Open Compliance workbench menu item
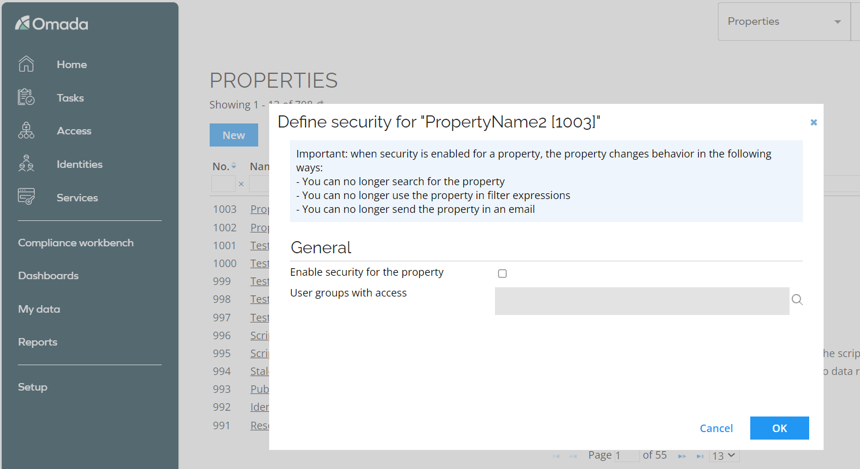The image size is (860, 469). [76, 243]
